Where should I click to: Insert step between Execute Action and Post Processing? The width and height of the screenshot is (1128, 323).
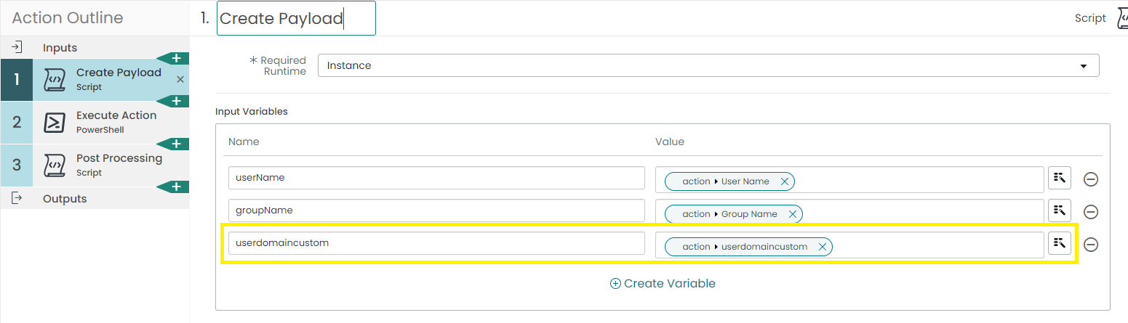[x=175, y=144]
